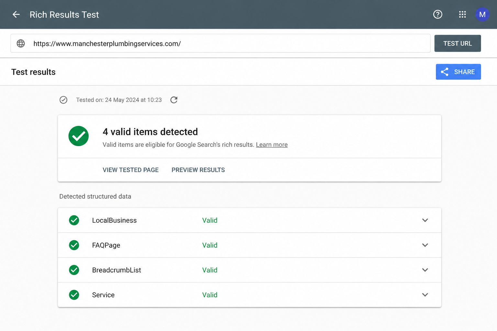
Task: Click Valid status for LocalBusiness
Action: (x=210, y=220)
